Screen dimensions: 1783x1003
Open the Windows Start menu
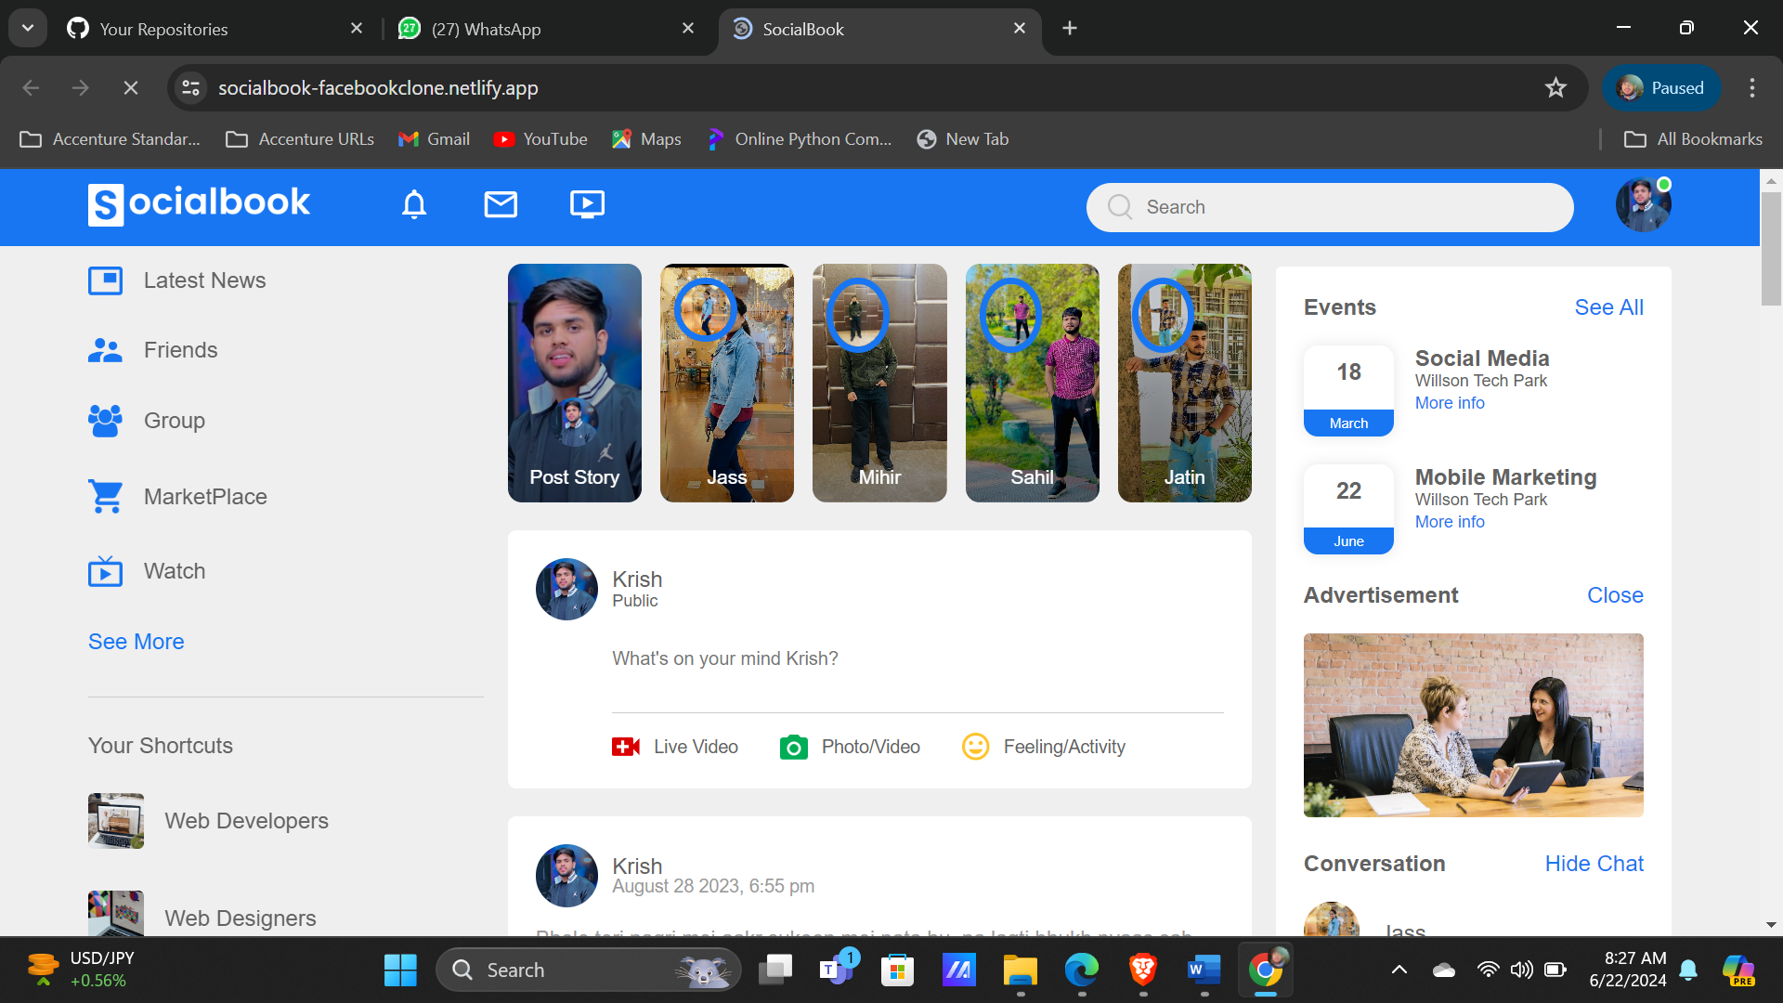coord(400,970)
